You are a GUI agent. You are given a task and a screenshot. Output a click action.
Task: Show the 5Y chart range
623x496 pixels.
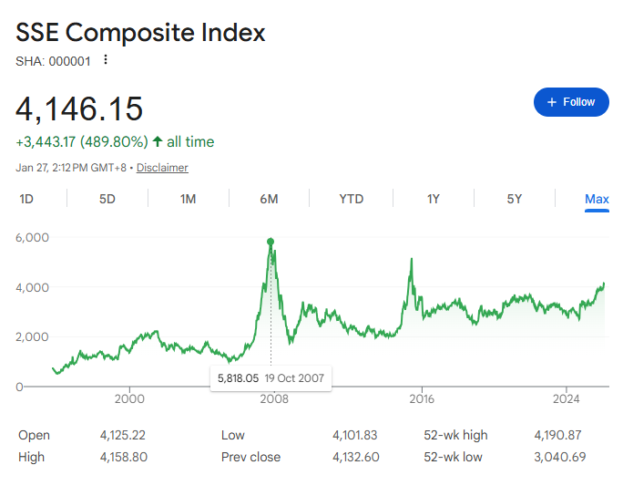click(515, 199)
